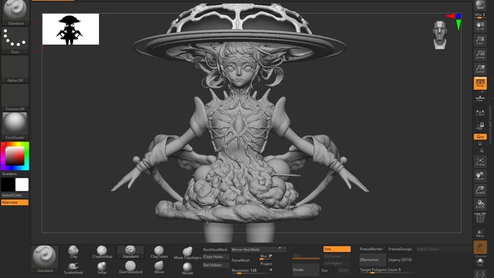Toggle the Smt button
The image size is (494, 278).
(x=337, y=249)
